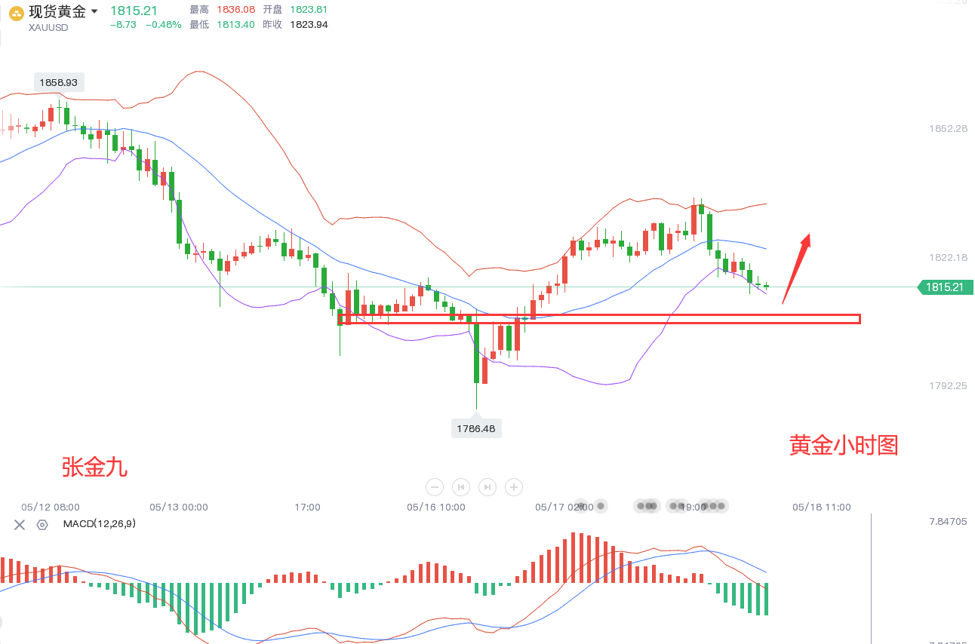Select the 1858.93 high price label
Screen dimensions: 975x644
pos(59,81)
